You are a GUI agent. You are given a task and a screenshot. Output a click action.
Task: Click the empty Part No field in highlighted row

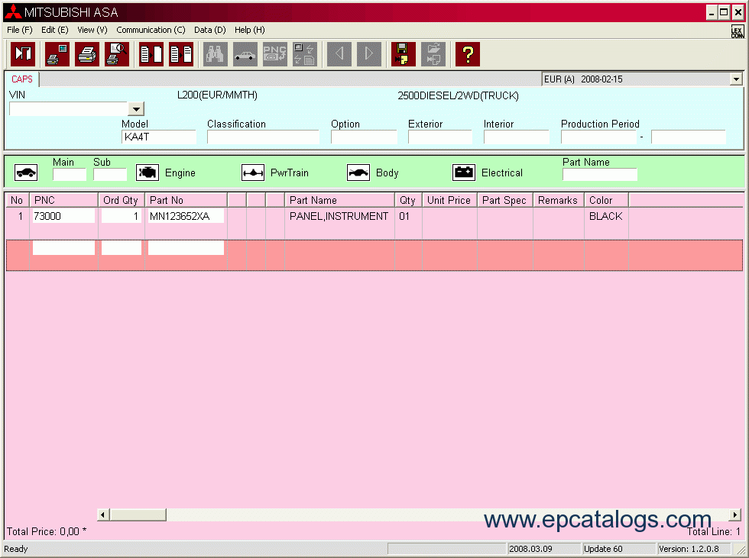[x=186, y=247]
